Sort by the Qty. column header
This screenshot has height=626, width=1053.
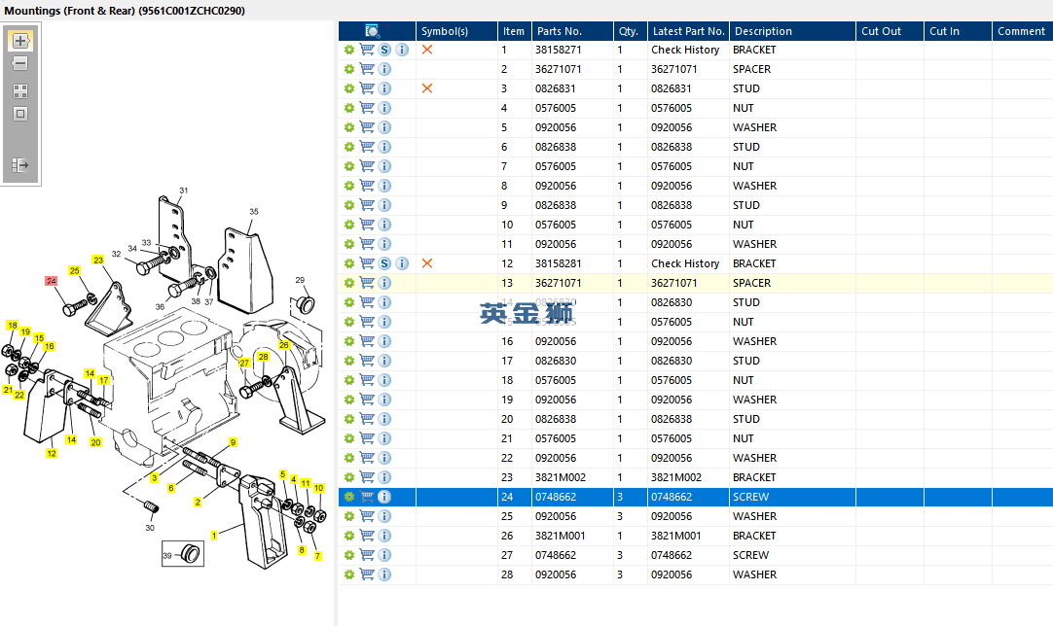point(630,31)
